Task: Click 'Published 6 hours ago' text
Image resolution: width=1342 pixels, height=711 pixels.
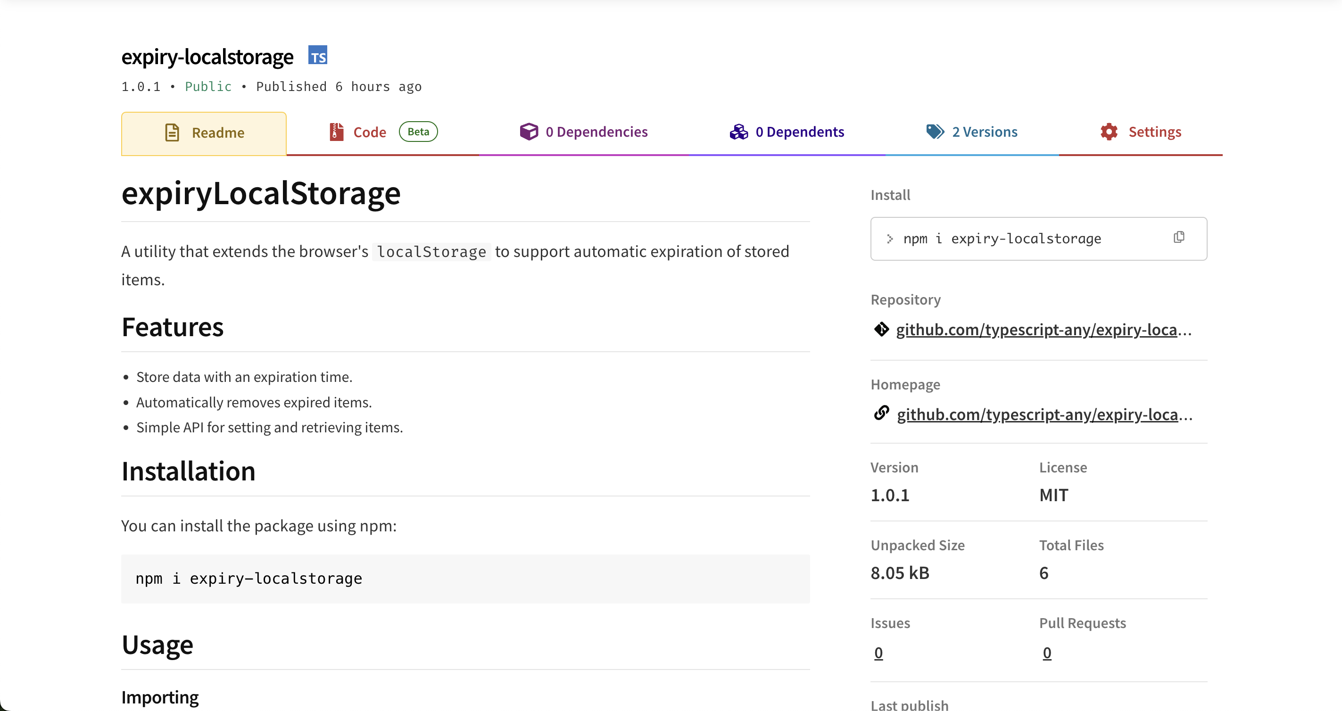Action: [339, 86]
